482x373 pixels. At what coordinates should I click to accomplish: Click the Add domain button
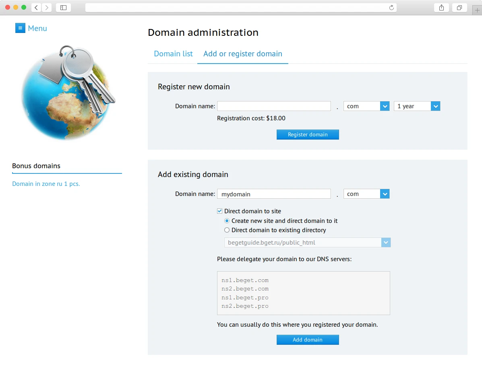pyautogui.click(x=308, y=340)
